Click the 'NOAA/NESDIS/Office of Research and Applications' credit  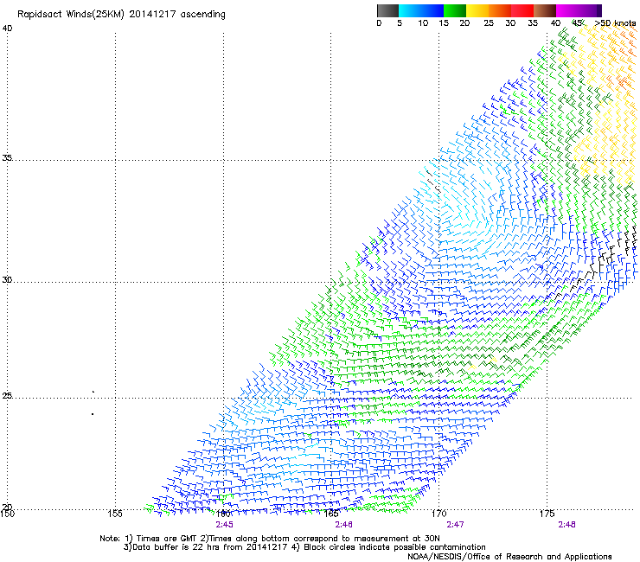509,557
